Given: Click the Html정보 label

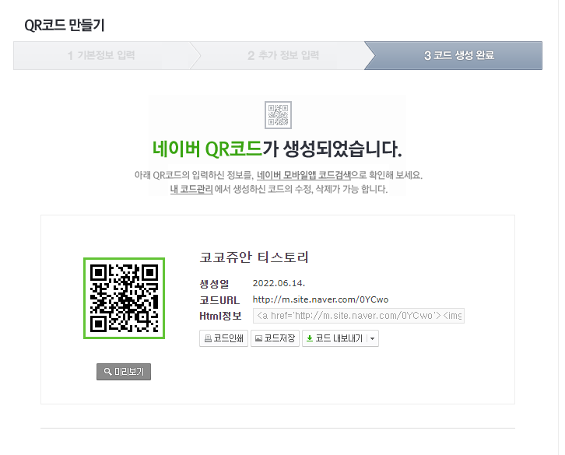Looking at the screenshot, I should point(220,316).
